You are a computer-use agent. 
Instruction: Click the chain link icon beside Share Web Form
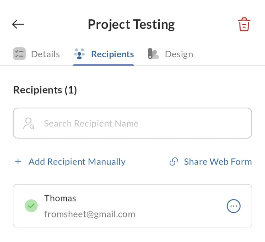tap(174, 162)
